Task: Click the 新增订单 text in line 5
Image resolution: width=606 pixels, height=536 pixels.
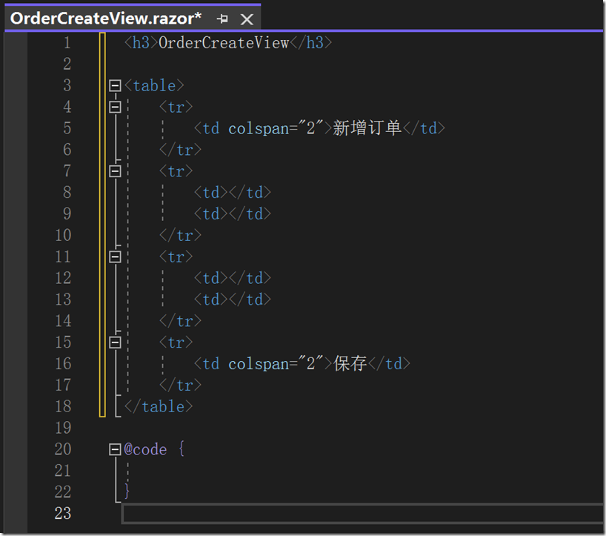Action: click(x=367, y=128)
